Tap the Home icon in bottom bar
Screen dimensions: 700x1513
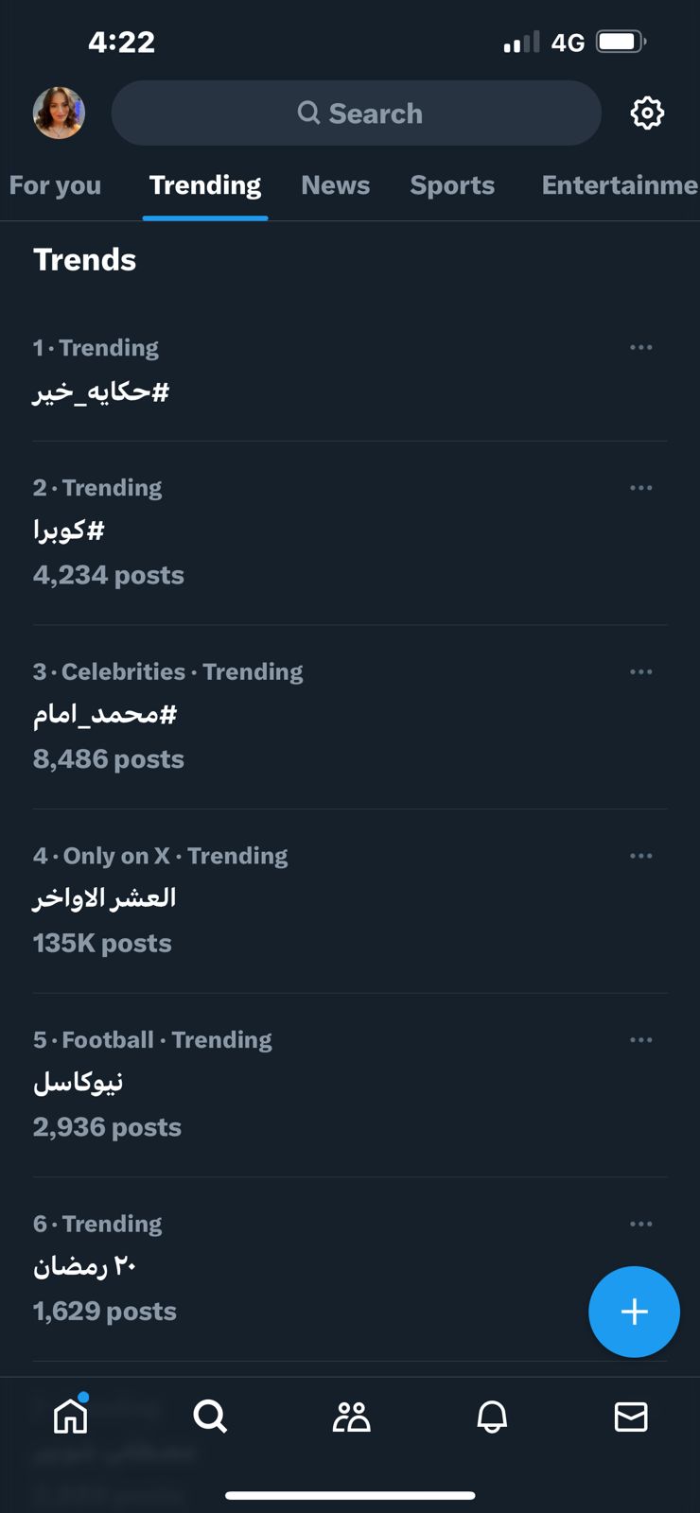tap(71, 1416)
